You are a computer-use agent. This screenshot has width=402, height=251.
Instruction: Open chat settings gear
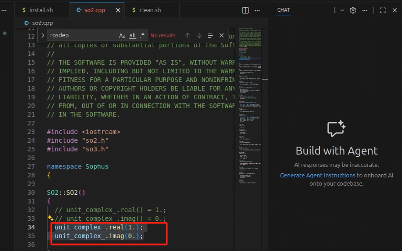click(x=353, y=10)
